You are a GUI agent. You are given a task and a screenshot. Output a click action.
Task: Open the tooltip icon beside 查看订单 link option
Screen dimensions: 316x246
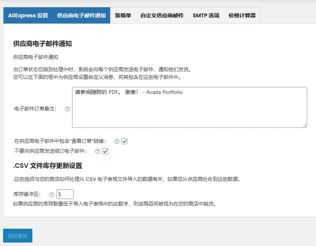point(116,142)
